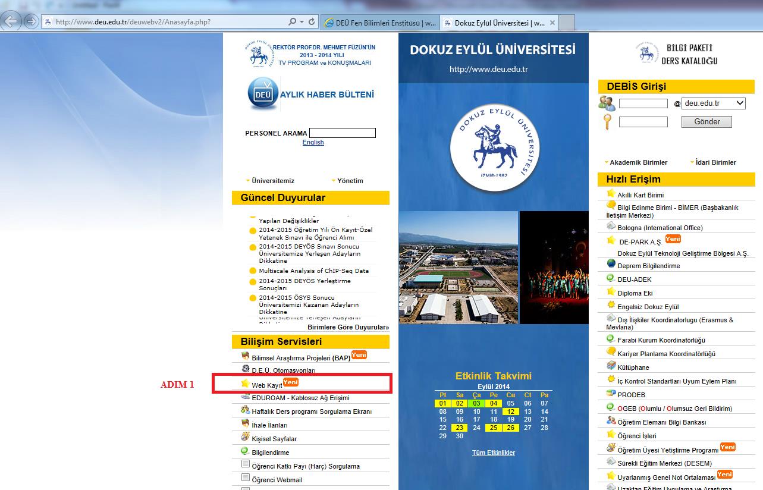Click the İhale İlanları icon
Viewport: 763px width, 490px height.
[245, 424]
